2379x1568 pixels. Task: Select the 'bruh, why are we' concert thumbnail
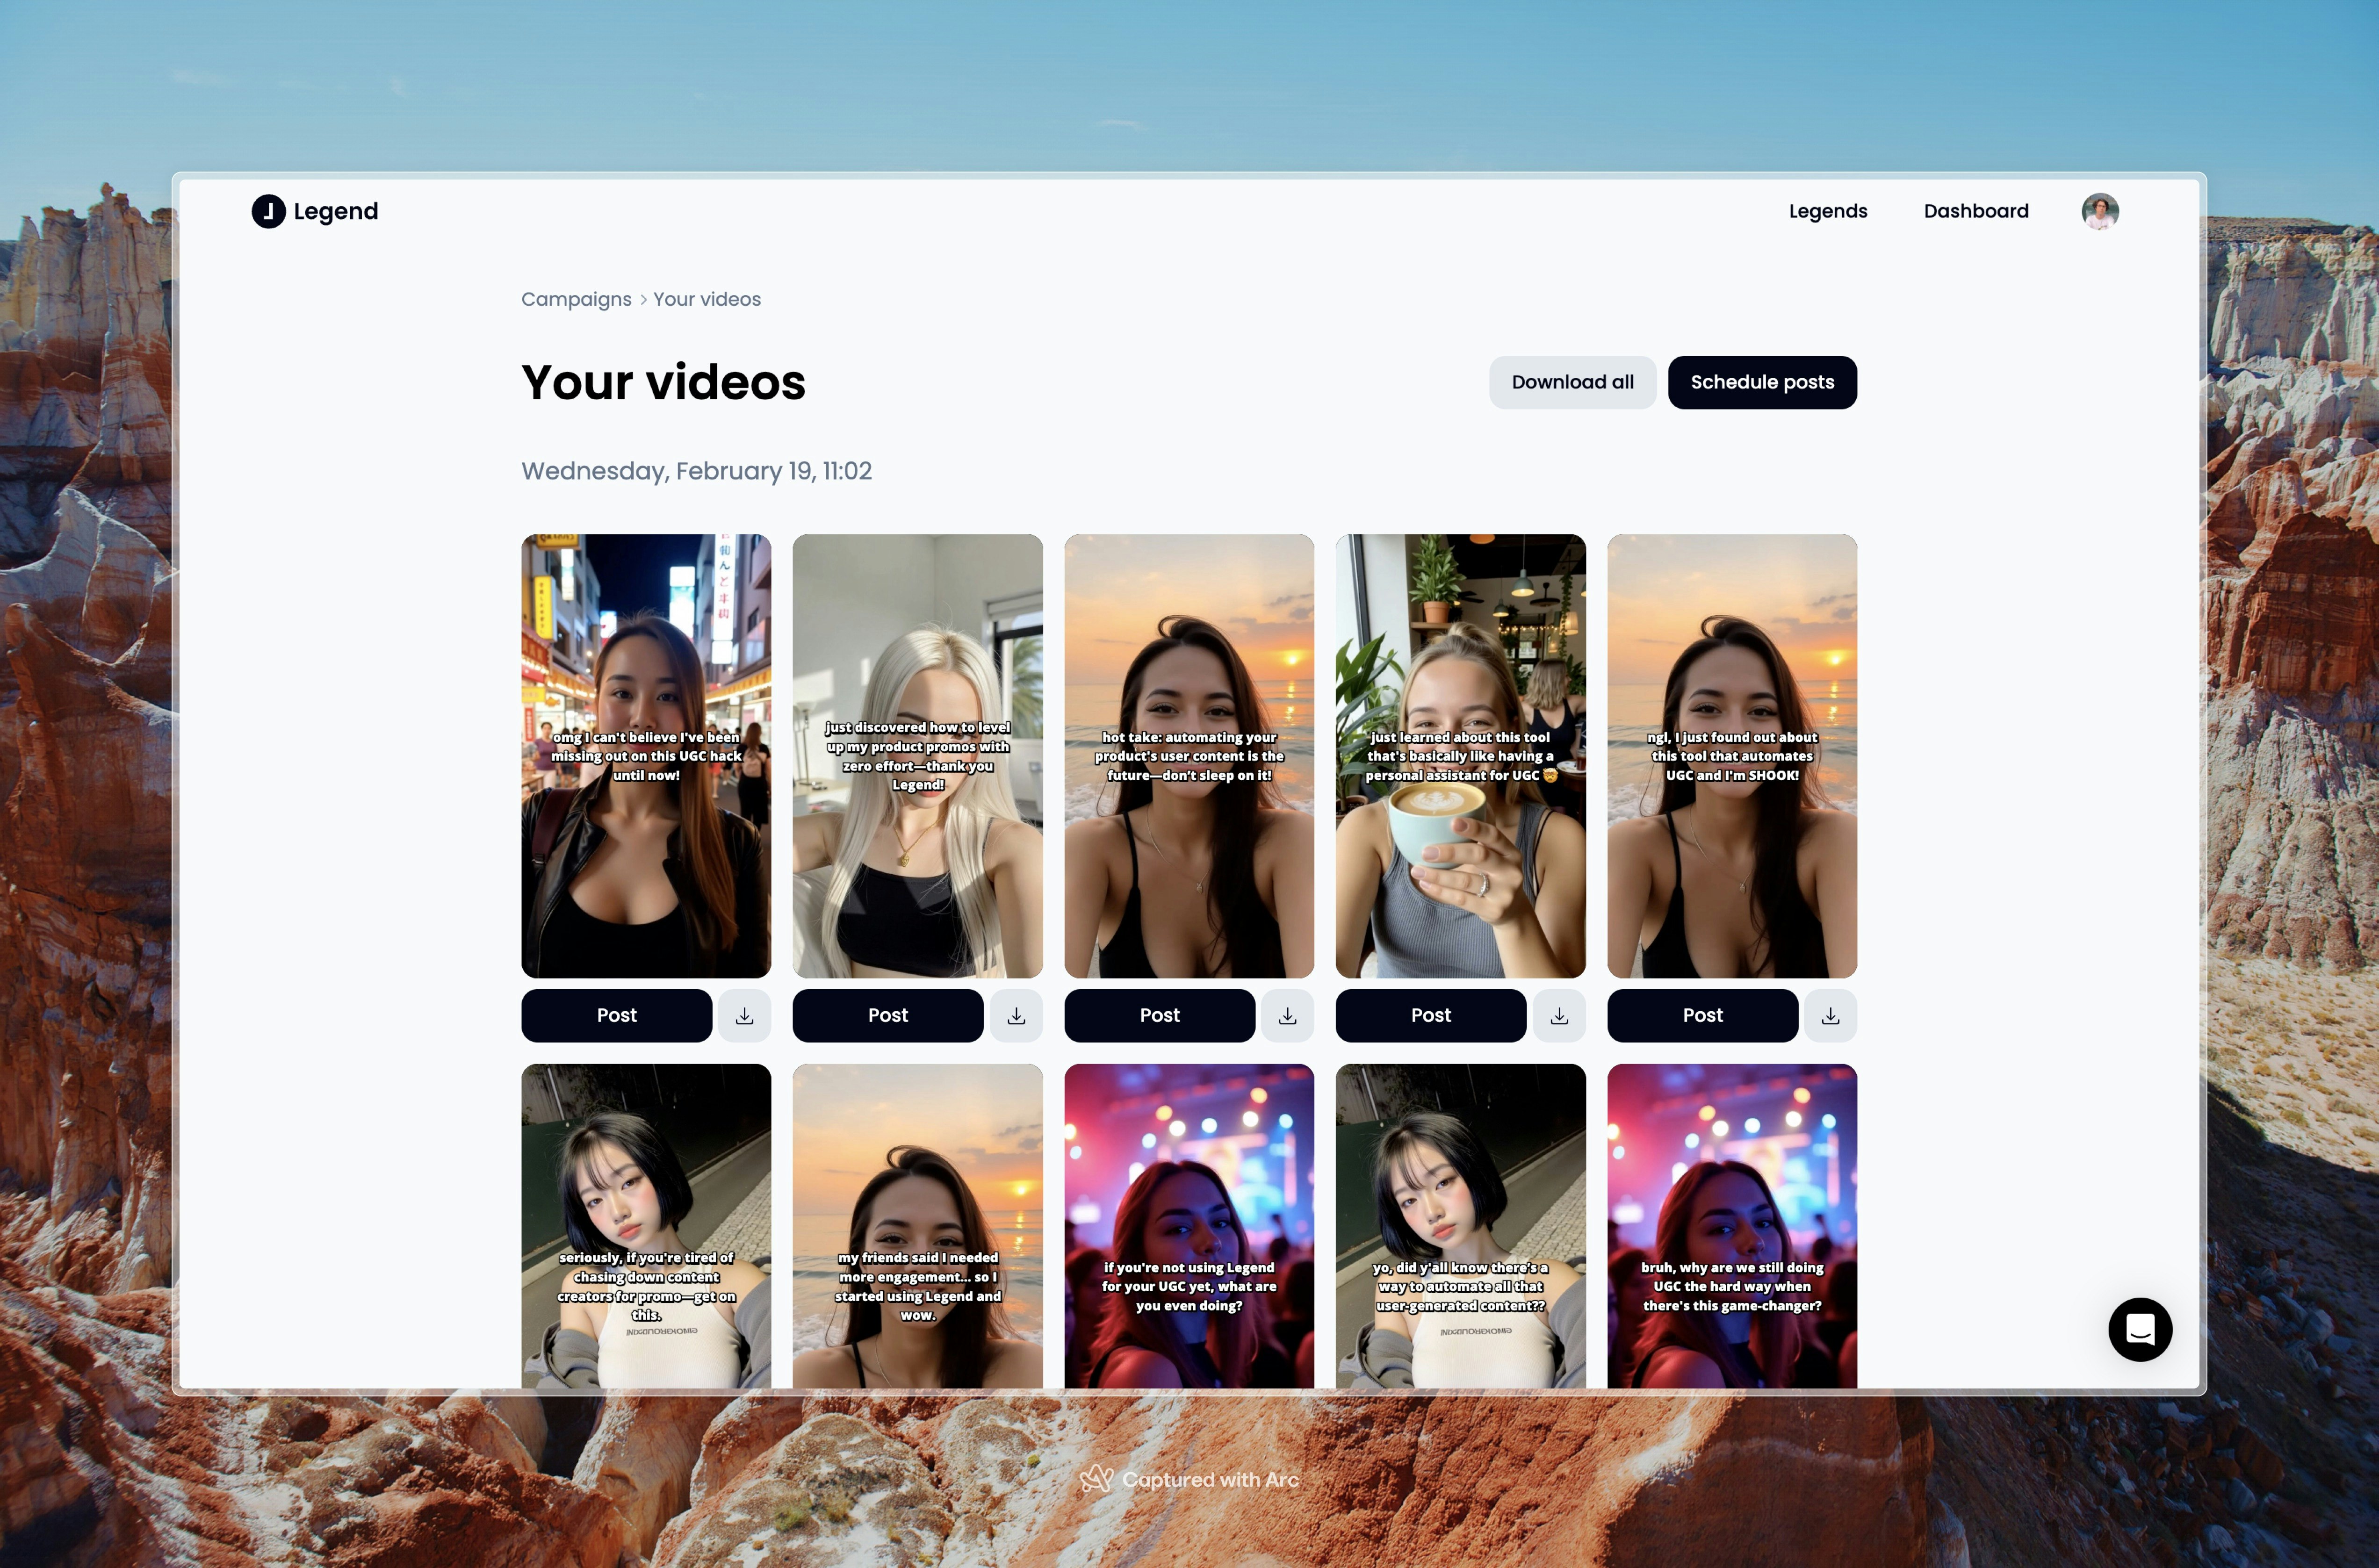1731,1225
